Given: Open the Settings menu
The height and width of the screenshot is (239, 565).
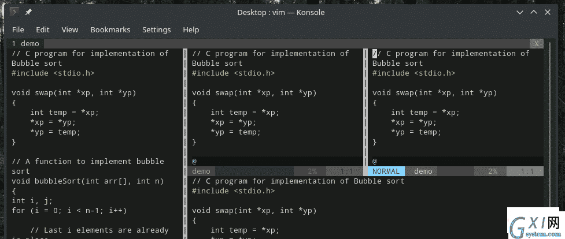Looking at the screenshot, I should pos(156,30).
